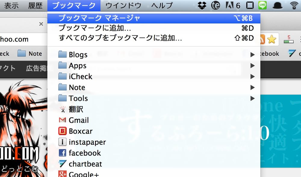
Task: Click the Gmail envelope icon
Action: click(62, 120)
